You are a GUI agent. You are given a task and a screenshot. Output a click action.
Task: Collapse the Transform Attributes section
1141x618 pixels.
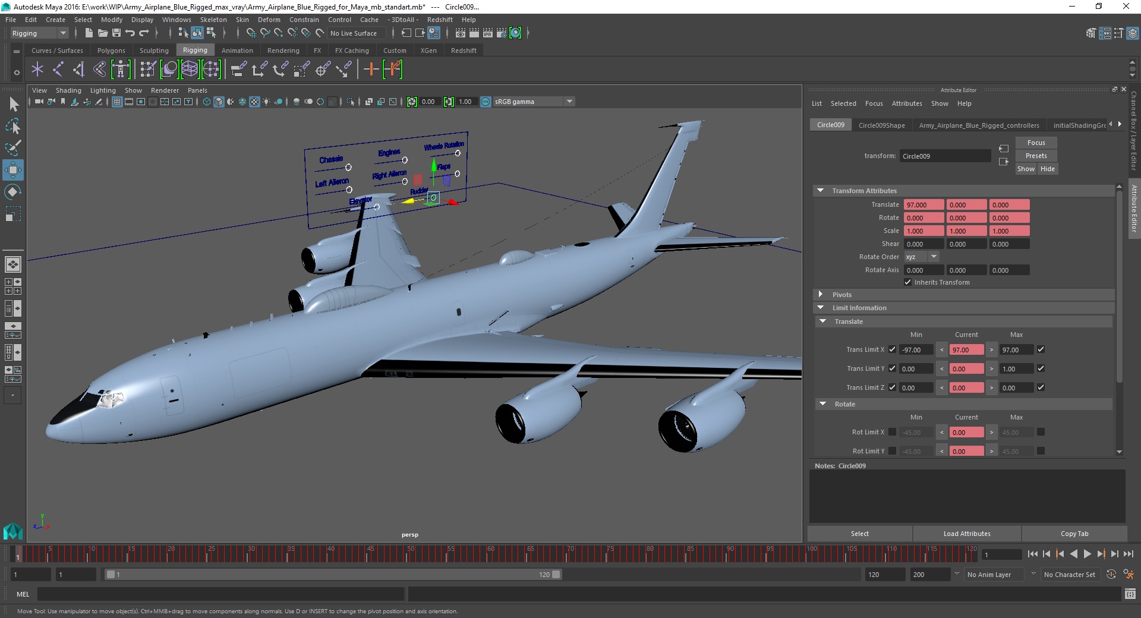[820, 191]
